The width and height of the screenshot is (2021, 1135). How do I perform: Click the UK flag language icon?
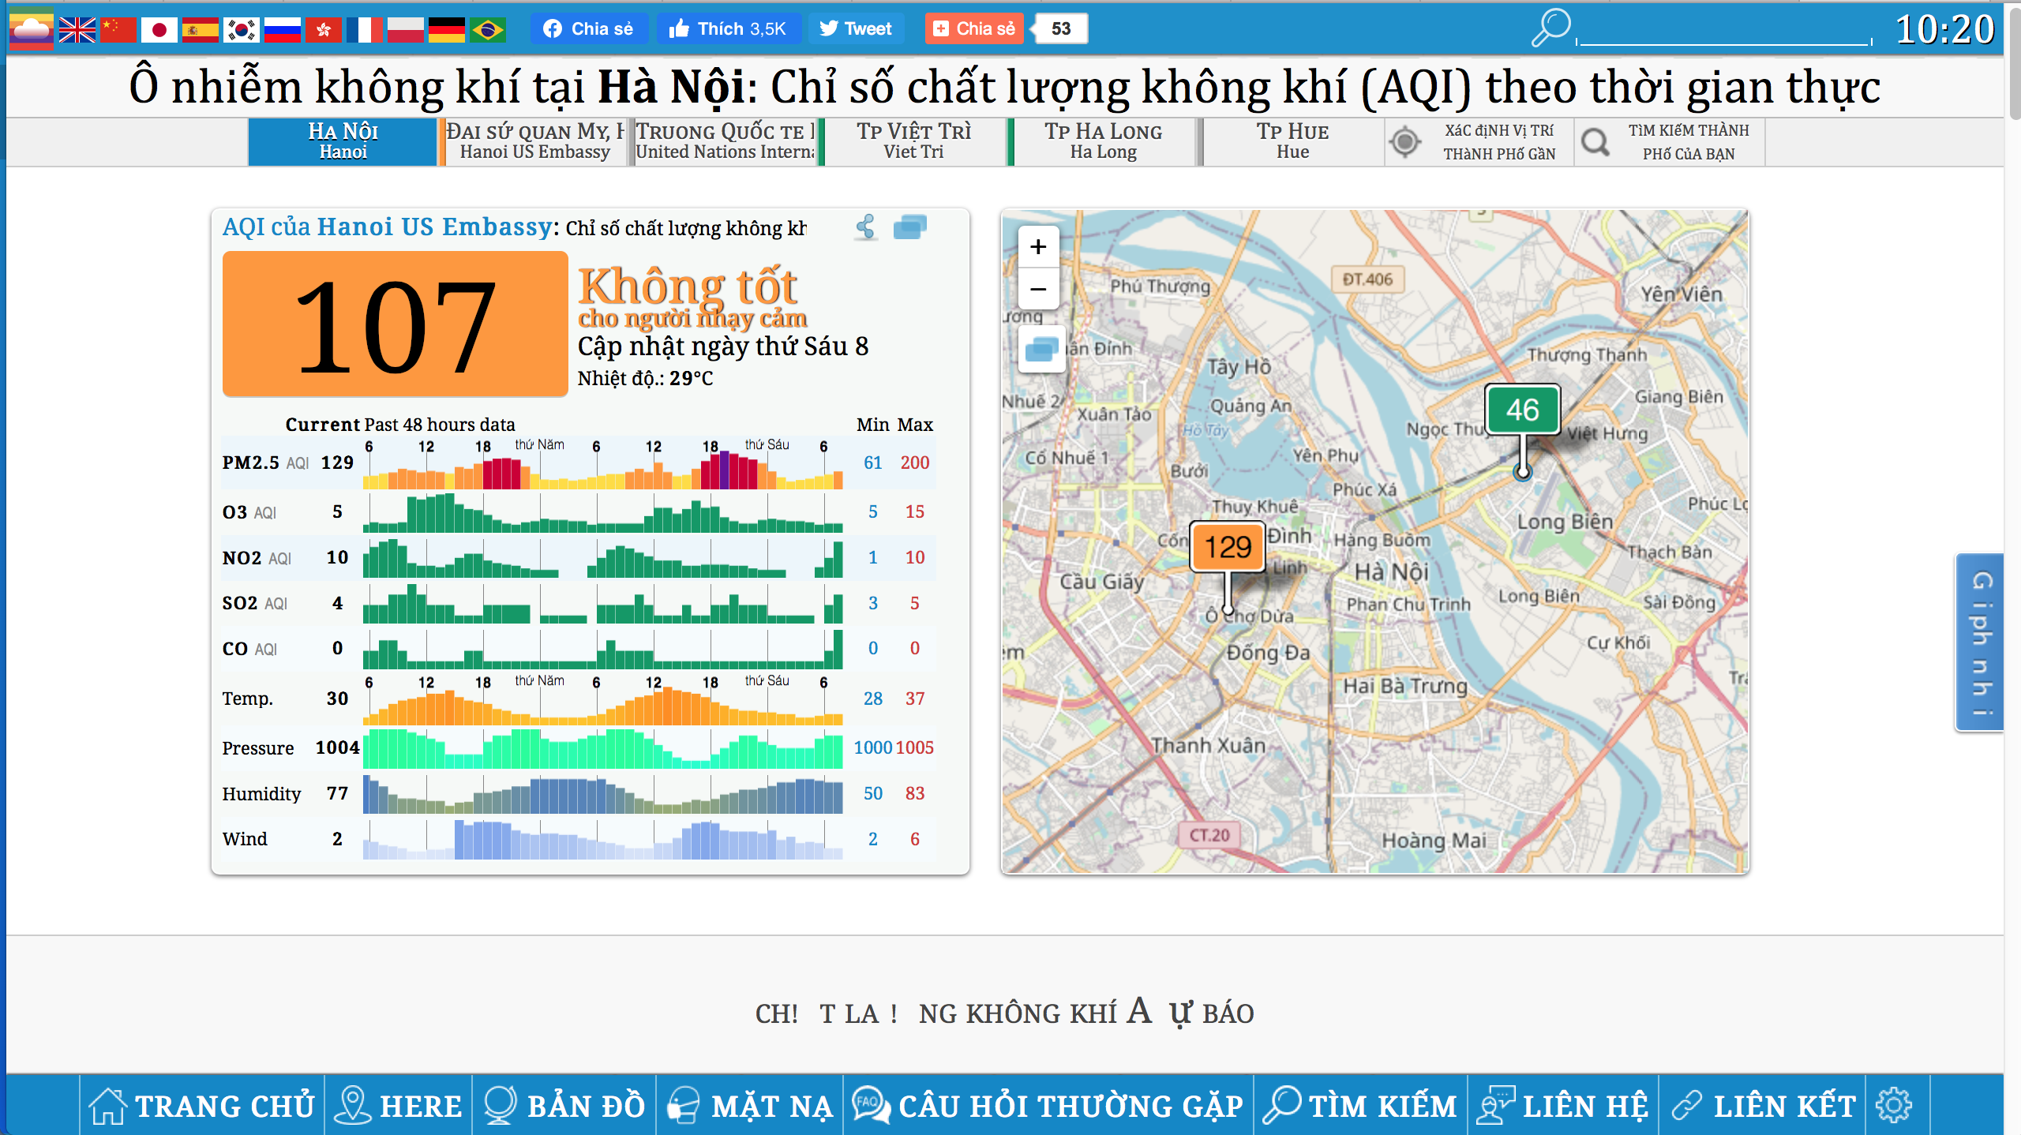click(x=77, y=29)
